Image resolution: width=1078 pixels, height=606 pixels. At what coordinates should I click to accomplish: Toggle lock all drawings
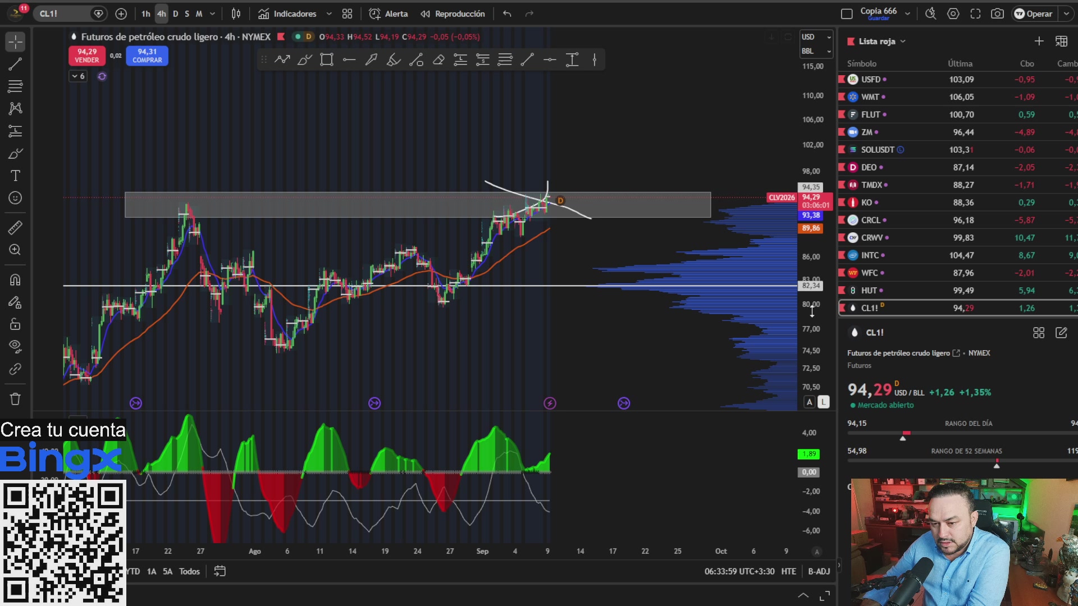click(x=15, y=324)
